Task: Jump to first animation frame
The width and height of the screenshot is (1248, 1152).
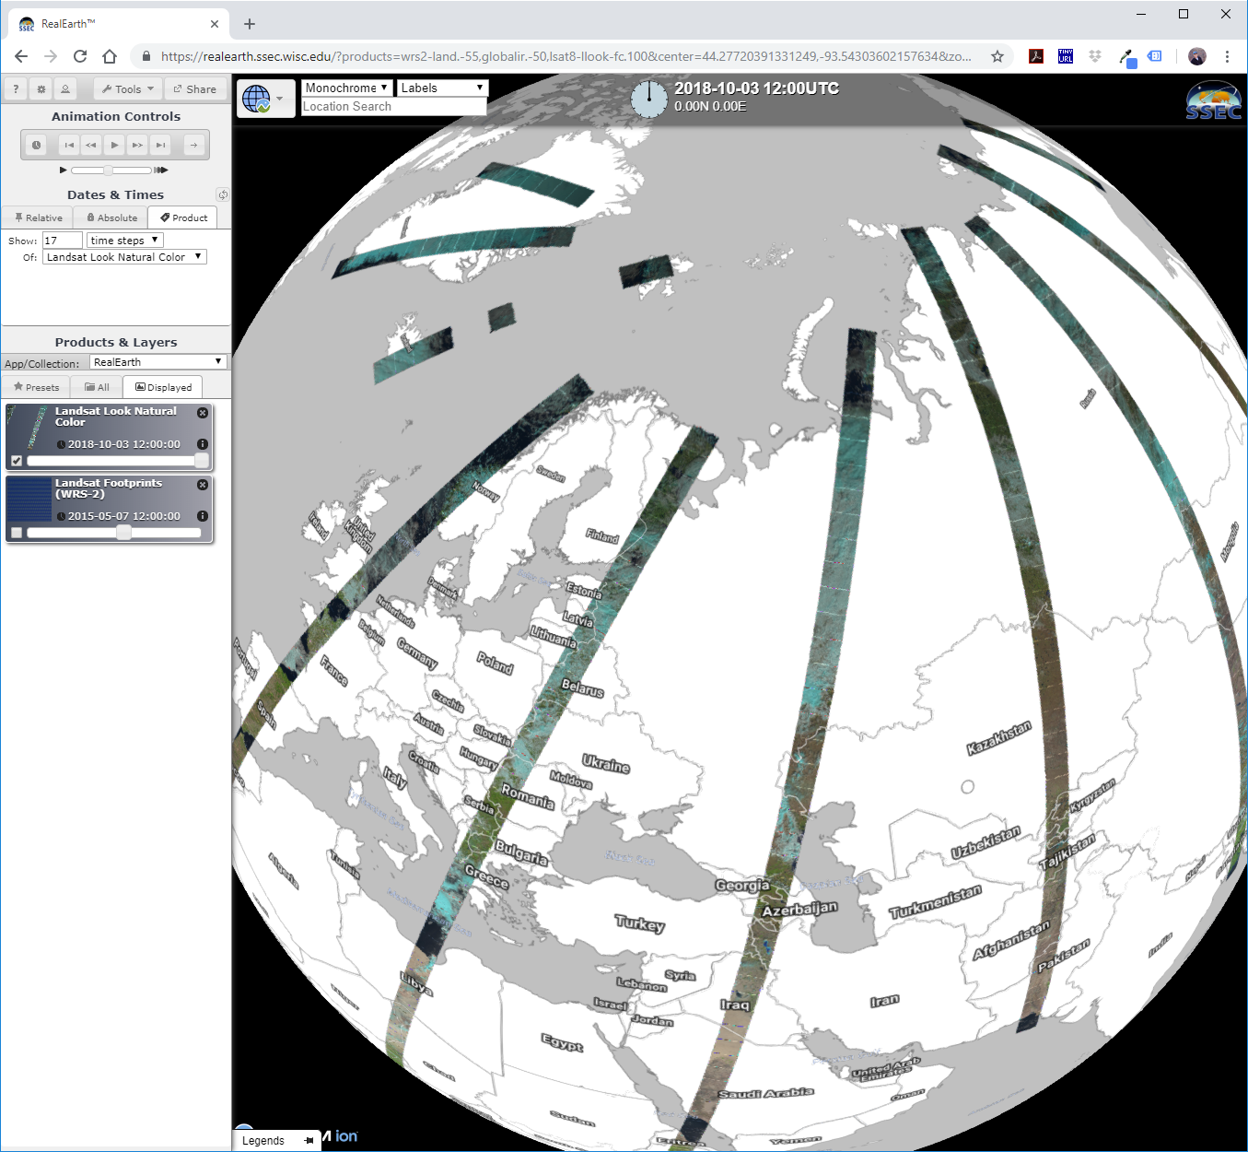Action: pyautogui.click(x=68, y=145)
